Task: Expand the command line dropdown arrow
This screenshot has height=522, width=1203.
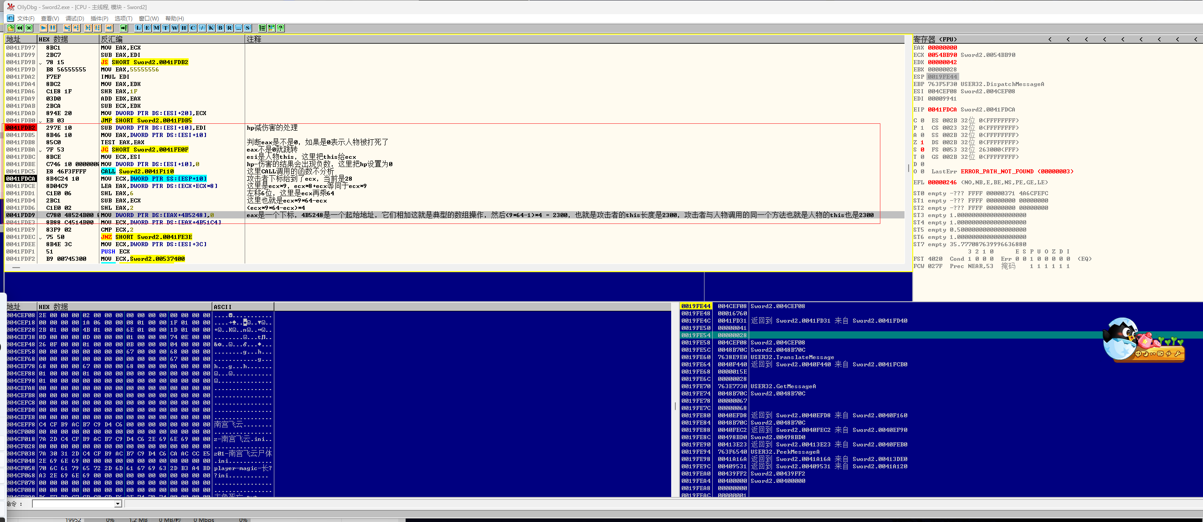Action: [118, 504]
